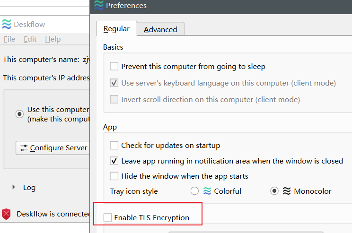Switch to the Advanced tab

(160, 29)
